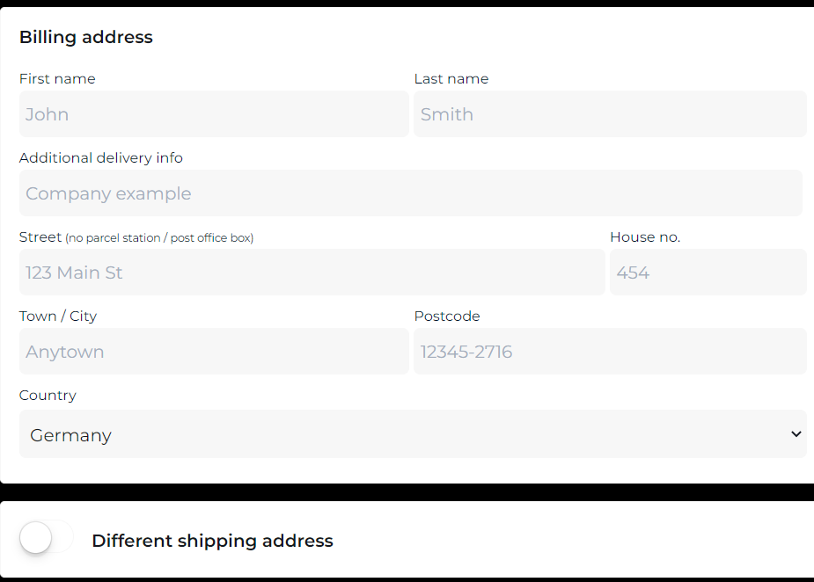The height and width of the screenshot is (582, 814).
Task: Click the "First name" label
Action: [57, 79]
